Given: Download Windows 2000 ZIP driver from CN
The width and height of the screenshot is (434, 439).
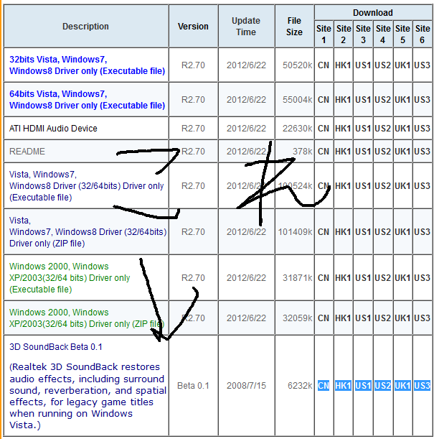Looking at the screenshot, I should pos(324,318).
